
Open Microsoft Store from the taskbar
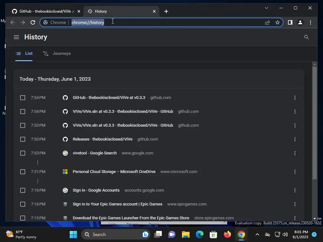(x=213, y=234)
